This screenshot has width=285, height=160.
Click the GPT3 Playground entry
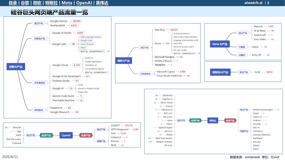point(119,129)
